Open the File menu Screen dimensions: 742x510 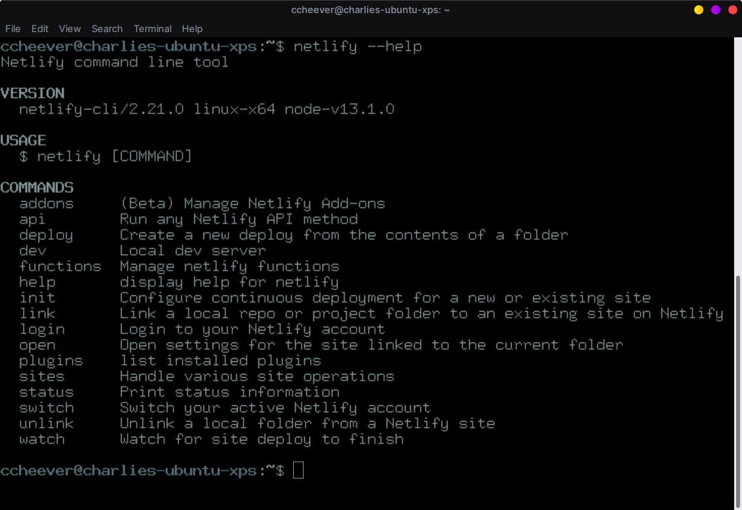point(12,29)
